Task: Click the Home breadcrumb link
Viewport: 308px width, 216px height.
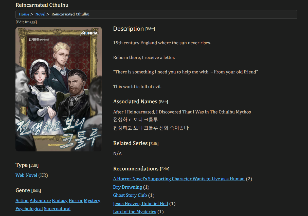Action: coord(24,14)
